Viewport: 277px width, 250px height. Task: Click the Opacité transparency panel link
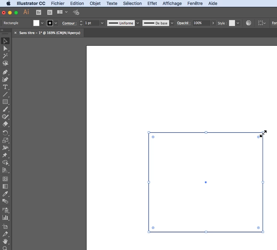[x=184, y=23]
